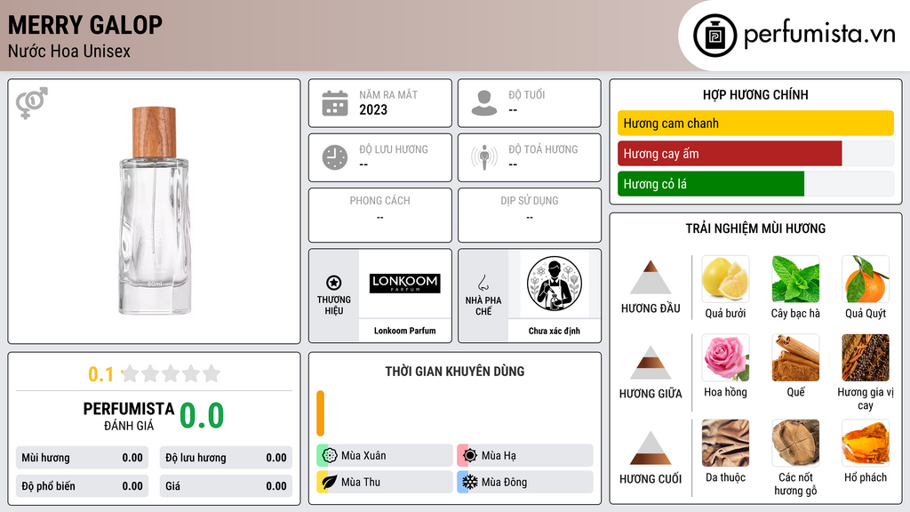Select the Mùa Thu season label

point(361,482)
